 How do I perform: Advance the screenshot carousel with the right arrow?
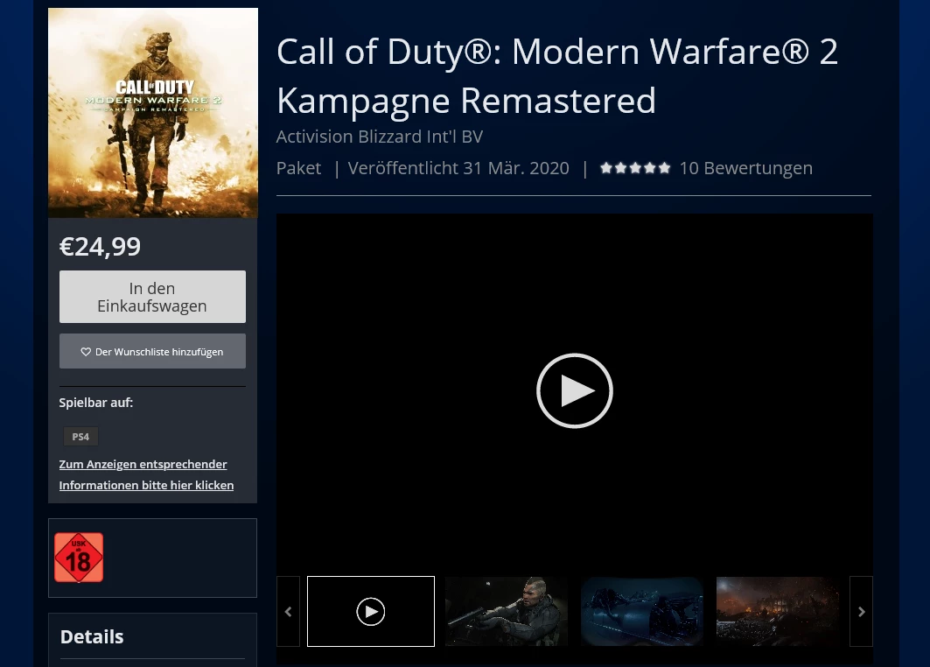pyautogui.click(x=861, y=611)
